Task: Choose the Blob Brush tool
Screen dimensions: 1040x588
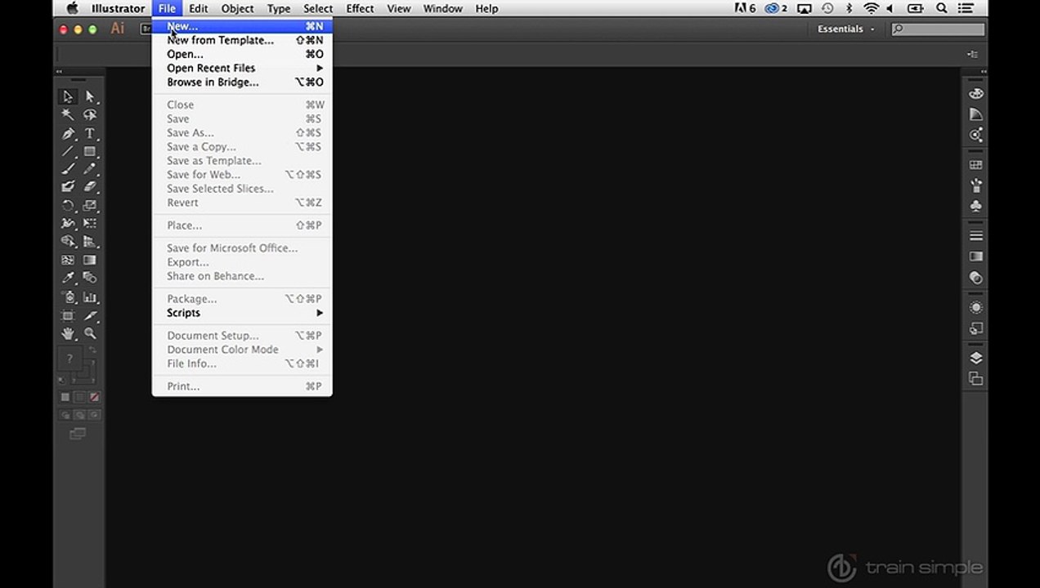Action: pos(68,187)
